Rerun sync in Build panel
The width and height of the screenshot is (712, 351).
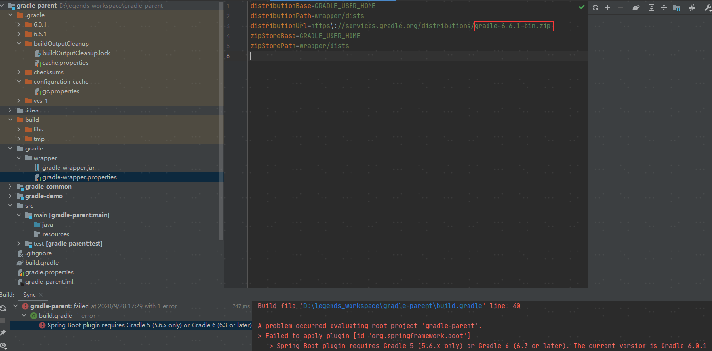3,309
